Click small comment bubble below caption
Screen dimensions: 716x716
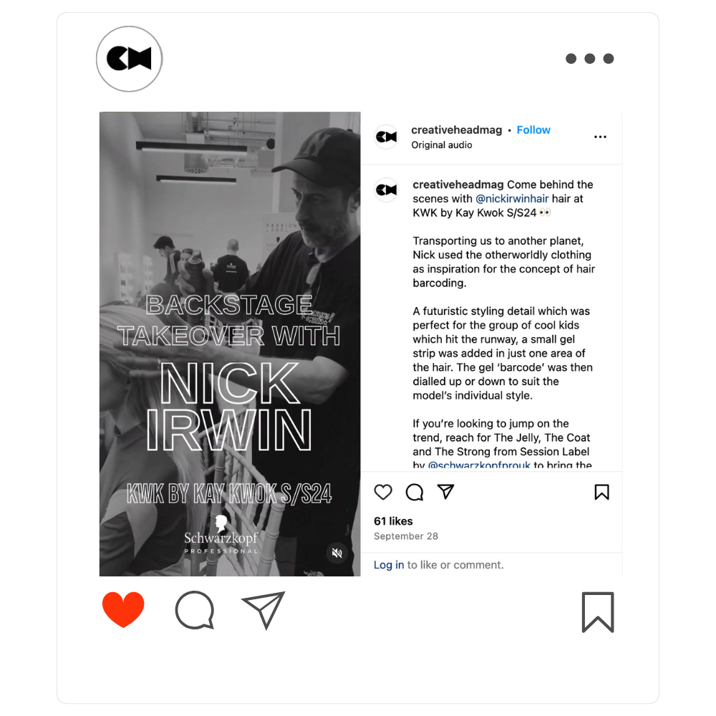click(415, 492)
